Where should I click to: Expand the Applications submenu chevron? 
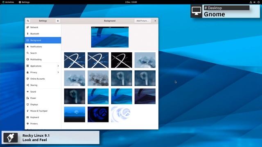[x=58, y=66]
